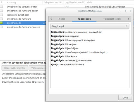
Task: Click the Változáslista button
Action: click(37, 68)
